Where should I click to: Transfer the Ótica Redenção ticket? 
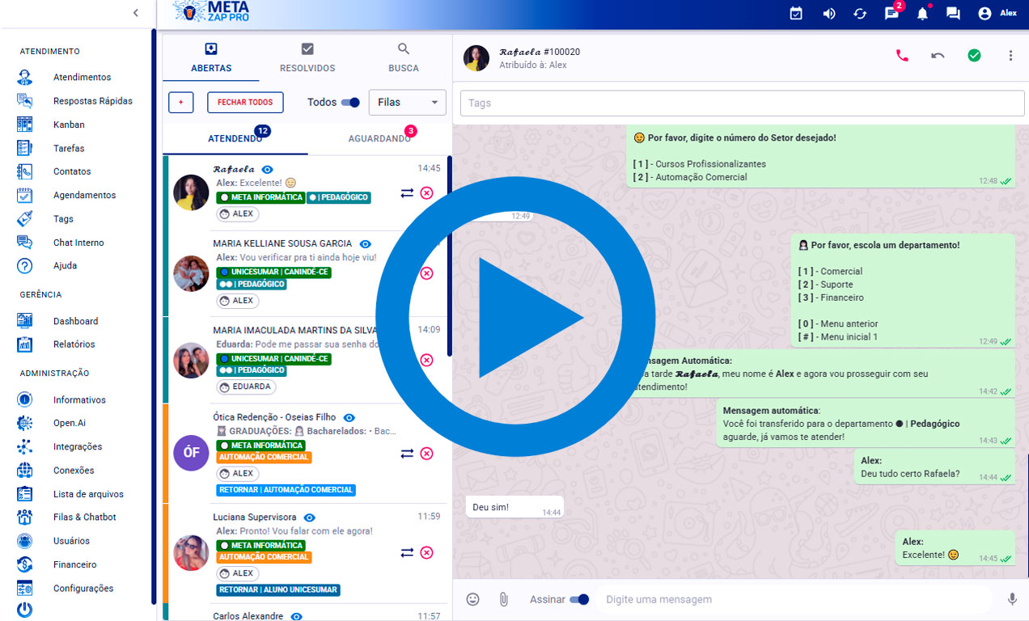[407, 454]
